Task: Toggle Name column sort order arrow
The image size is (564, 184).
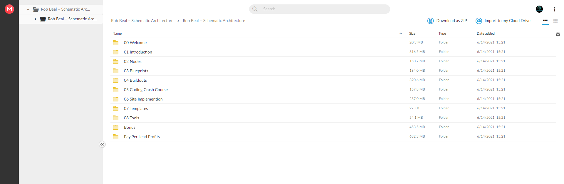Action: tap(401, 34)
